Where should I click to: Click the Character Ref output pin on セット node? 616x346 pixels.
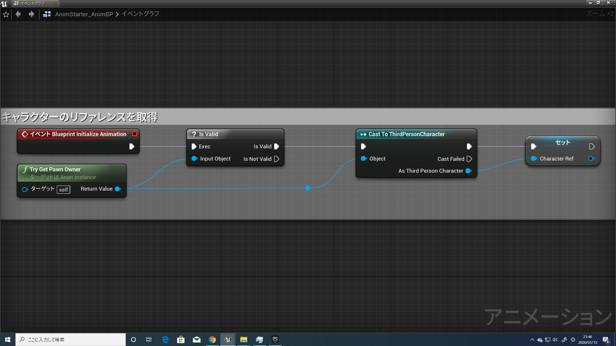[x=591, y=159]
